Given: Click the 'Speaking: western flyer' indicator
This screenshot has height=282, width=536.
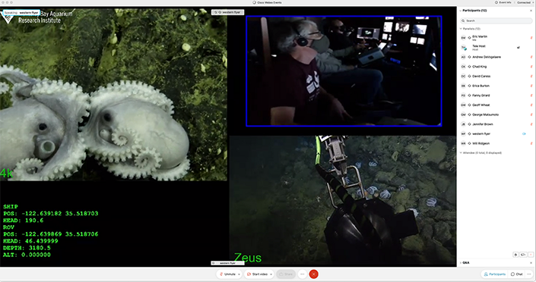Looking at the screenshot, I should coord(21,13).
